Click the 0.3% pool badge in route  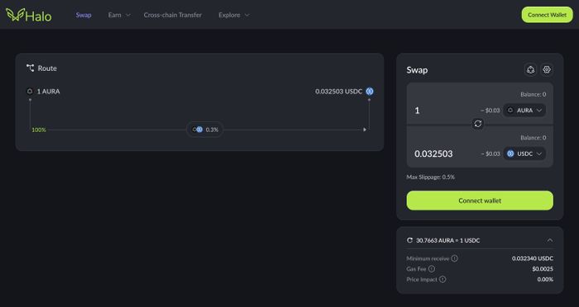coord(205,130)
